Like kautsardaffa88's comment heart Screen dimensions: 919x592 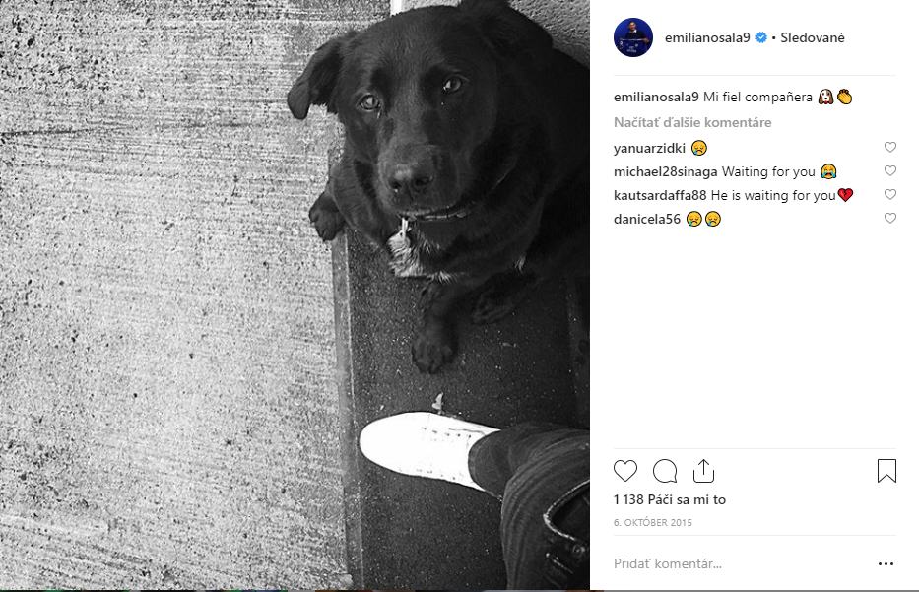(x=890, y=194)
